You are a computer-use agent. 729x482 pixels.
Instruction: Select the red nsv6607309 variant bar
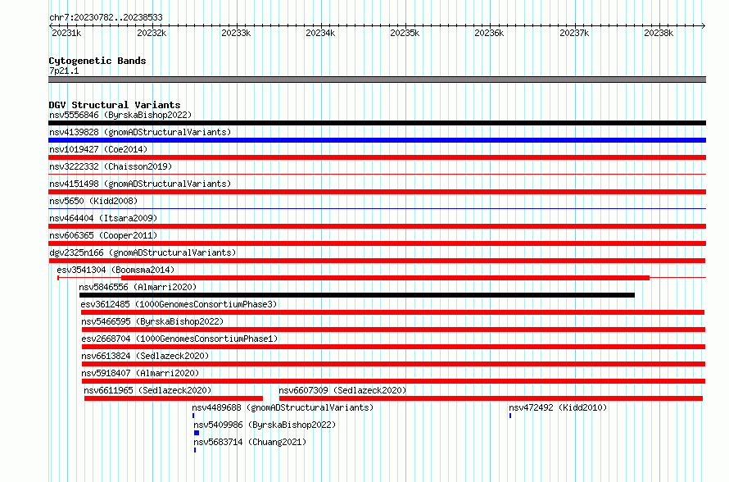[x=491, y=398]
